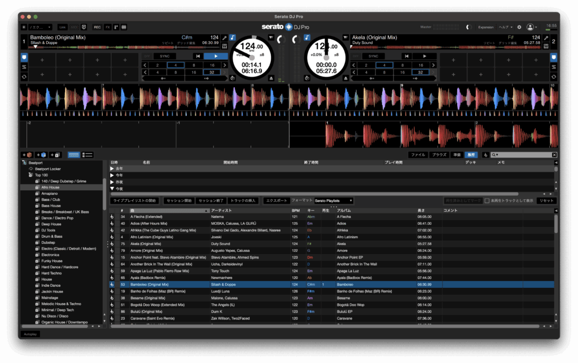This screenshot has height=363, width=578.
Task: Open the ヘルプ help menu
Action: [506, 27]
